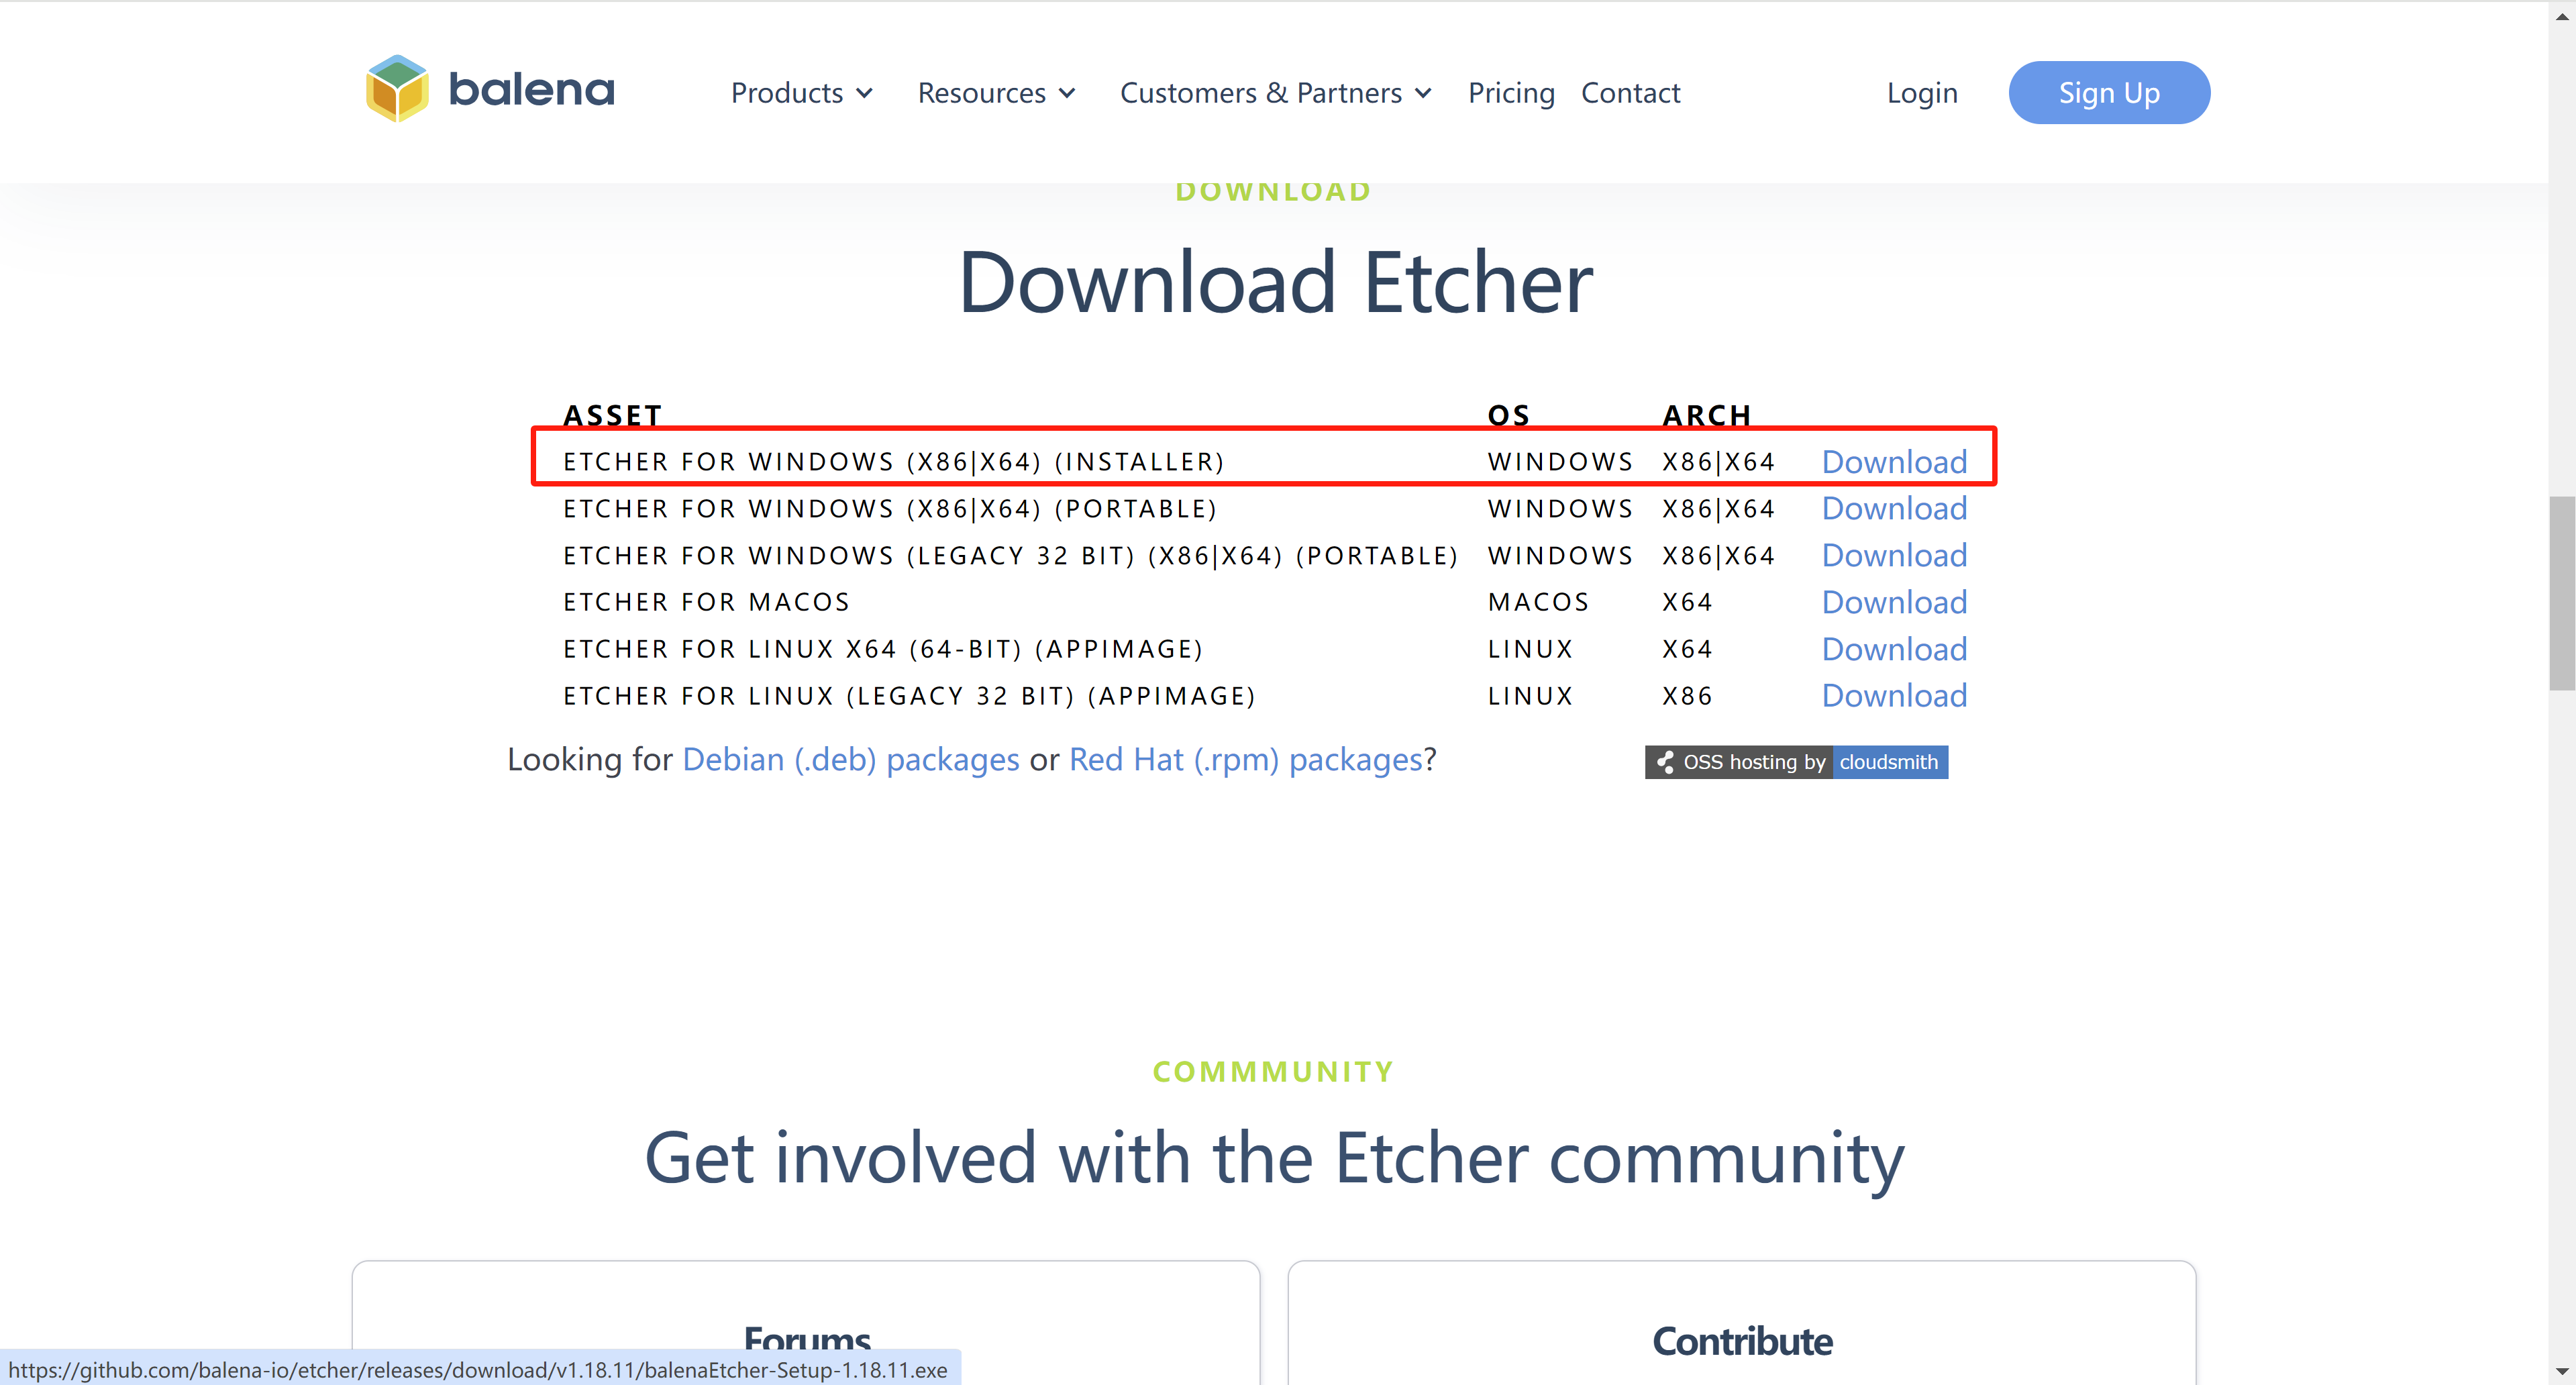2576x1385 pixels.
Task: Click the COMMMUNITY section label
Action: point(1273,1072)
